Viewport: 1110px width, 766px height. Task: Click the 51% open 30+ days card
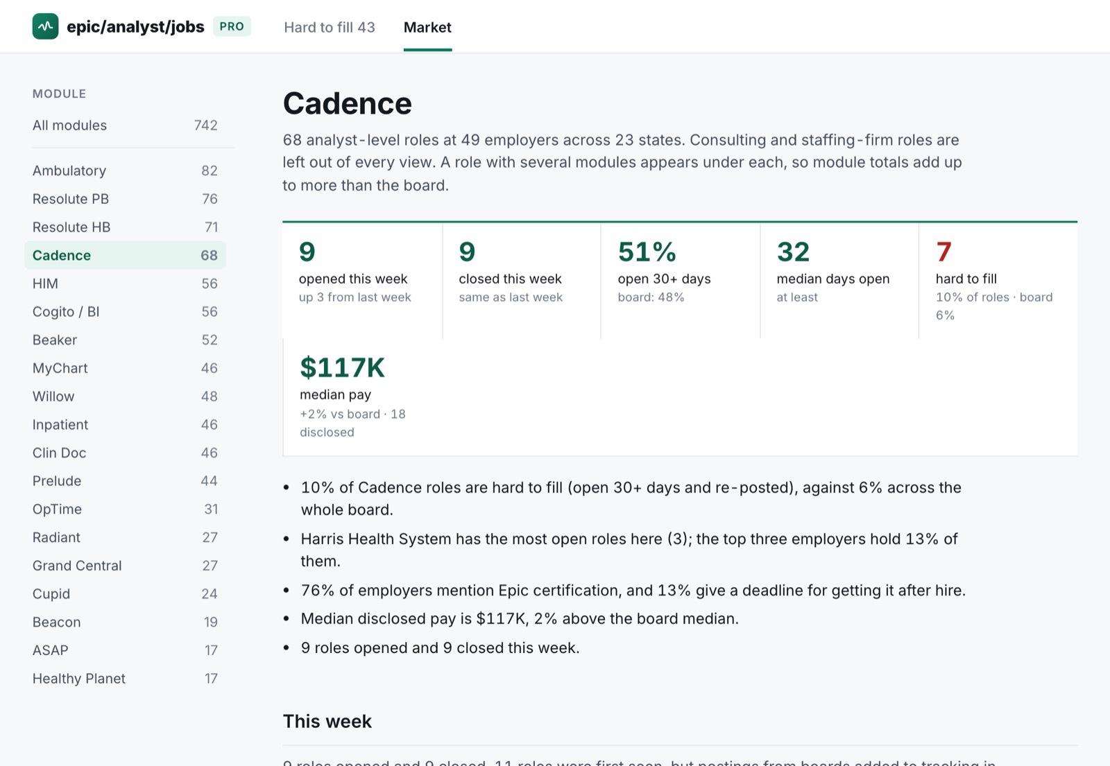681,280
